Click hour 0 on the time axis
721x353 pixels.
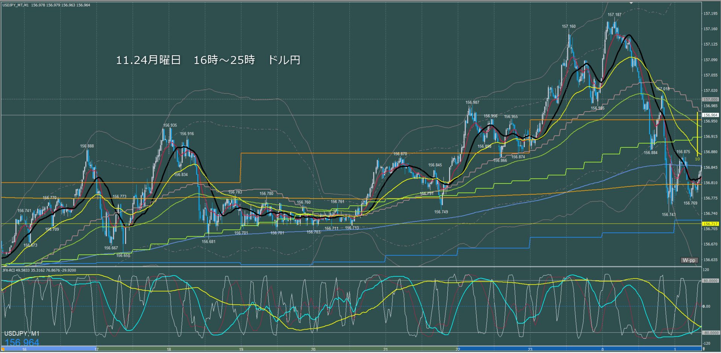[x=602, y=350]
